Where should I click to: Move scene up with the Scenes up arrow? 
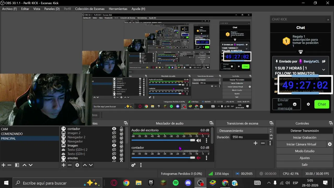(25, 165)
